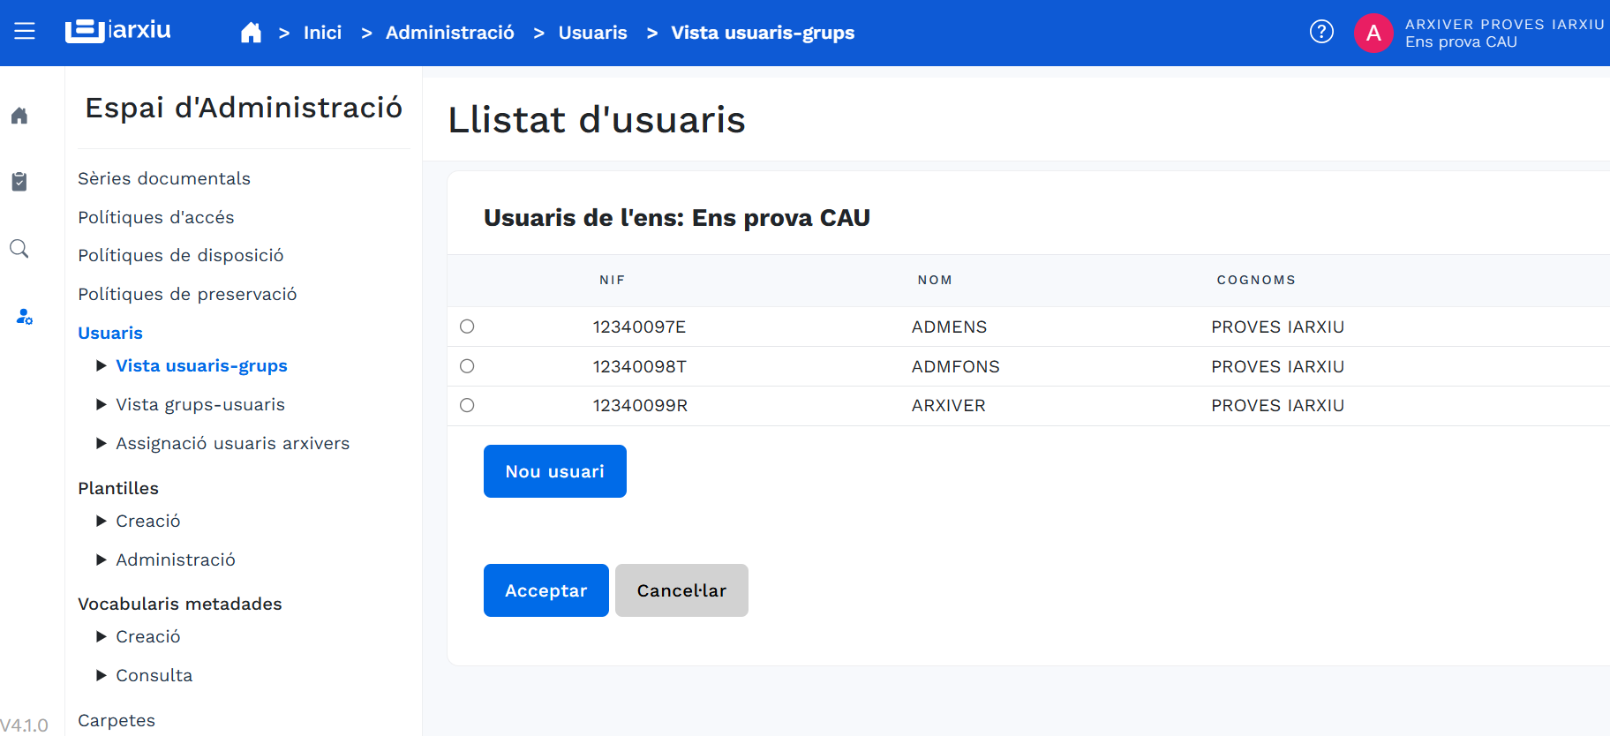Click Cancel·lar button

coord(681,590)
